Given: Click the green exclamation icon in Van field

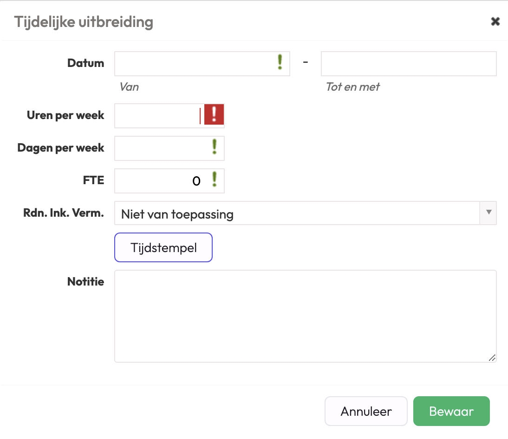Looking at the screenshot, I should [x=280, y=62].
